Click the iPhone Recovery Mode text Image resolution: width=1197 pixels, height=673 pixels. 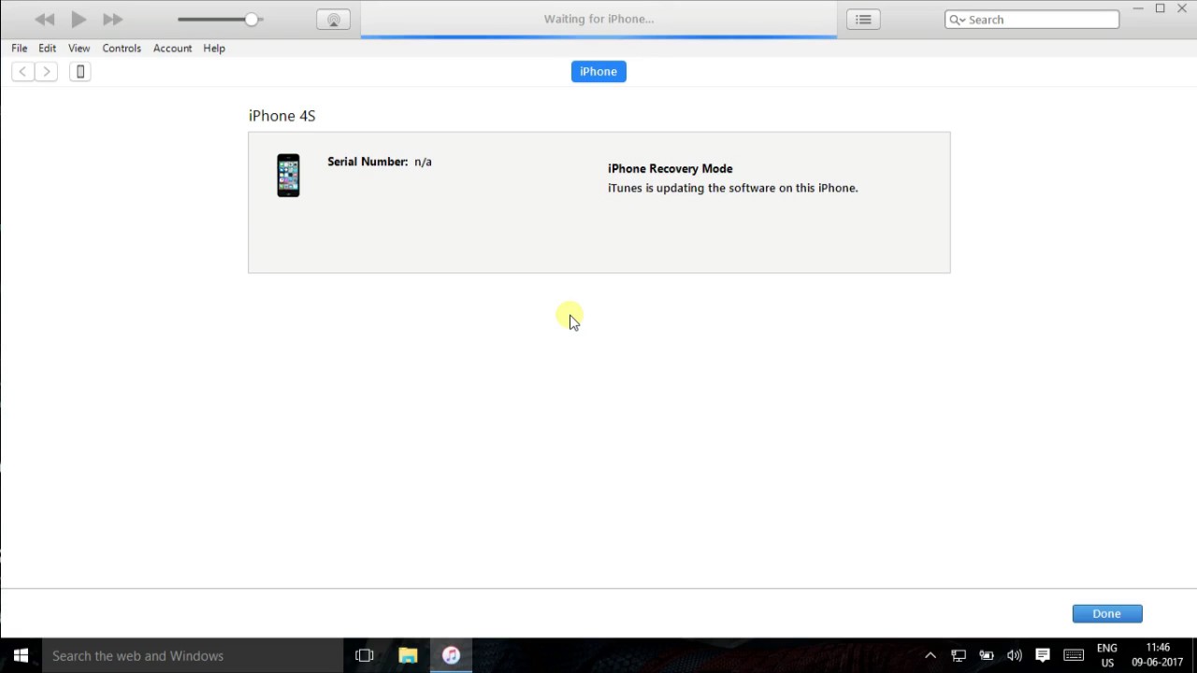tap(671, 169)
